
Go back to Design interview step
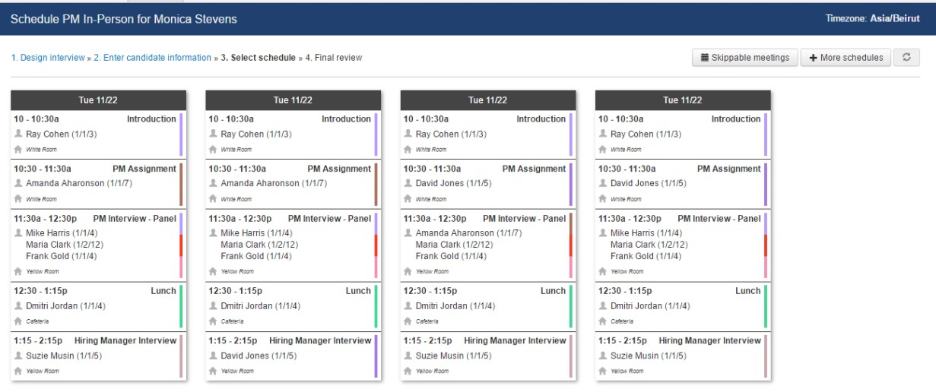click(x=48, y=58)
